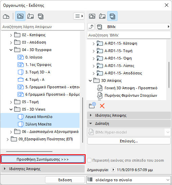Screen dimensions: 172x185
Task: Select Layout Book icon in right panel
Action: (102, 16)
